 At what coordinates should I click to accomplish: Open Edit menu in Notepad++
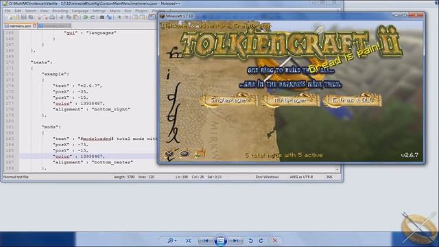pyautogui.click(x=18, y=11)
